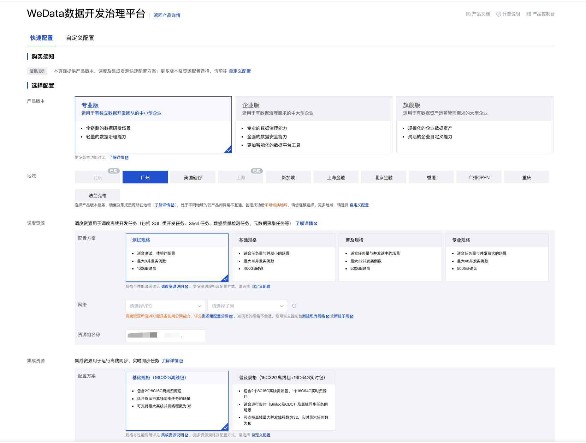This screenshot has width=586, height=443.
Task: Click external link icon after 版本功能对比 了解详情
Action: 127,158
